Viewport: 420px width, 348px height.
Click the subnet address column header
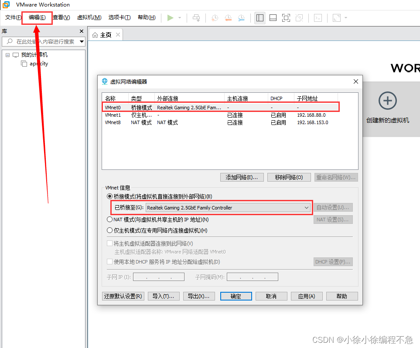point(316,98)
